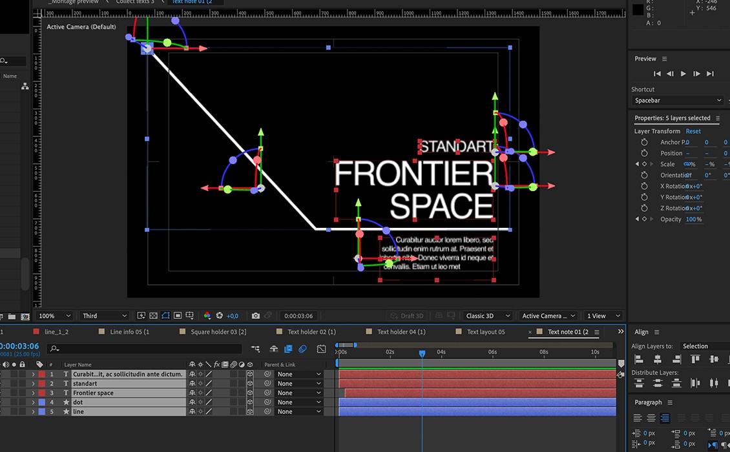Screen dimensions: 730x452
Task: Switch to the Text holder 02 (1) tab
Action: pos(311,332)
